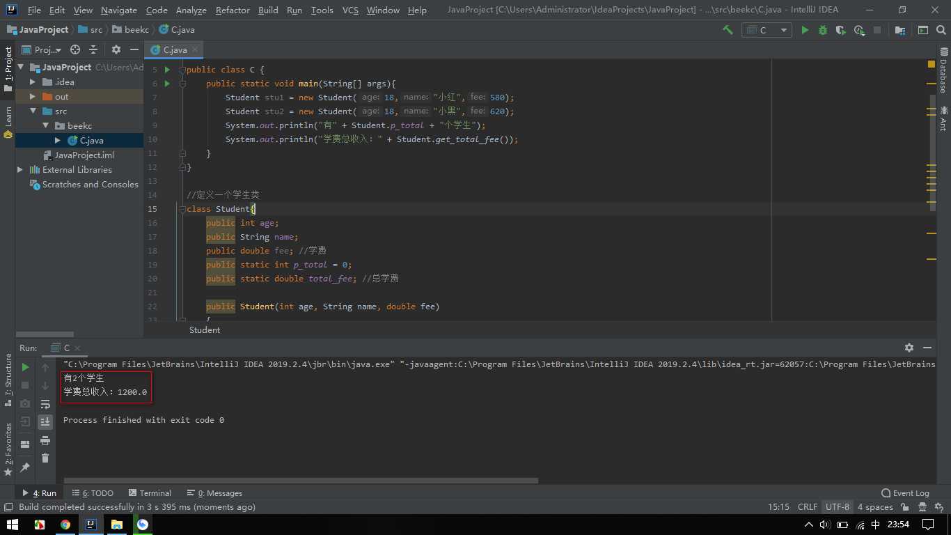This screenshot has height=535, width=951.
Task: Collapse the beekc package
Action: [x=46, y=125]
